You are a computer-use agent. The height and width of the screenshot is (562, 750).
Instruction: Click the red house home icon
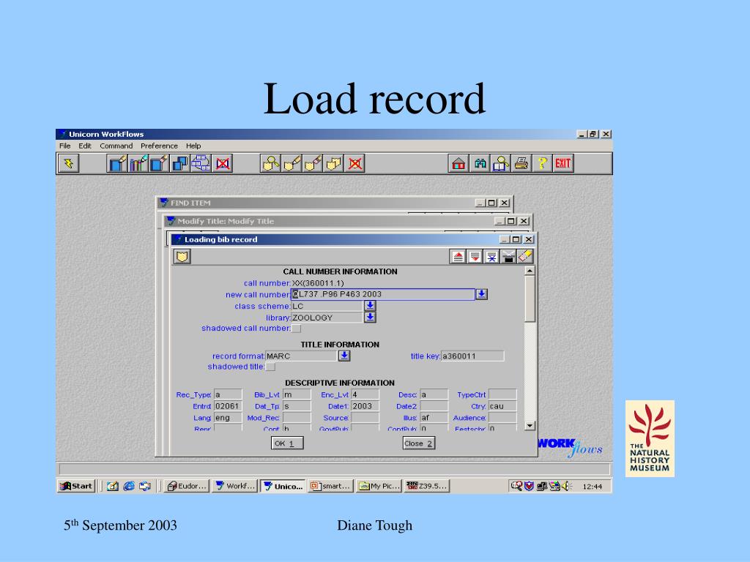click(459, 163)
